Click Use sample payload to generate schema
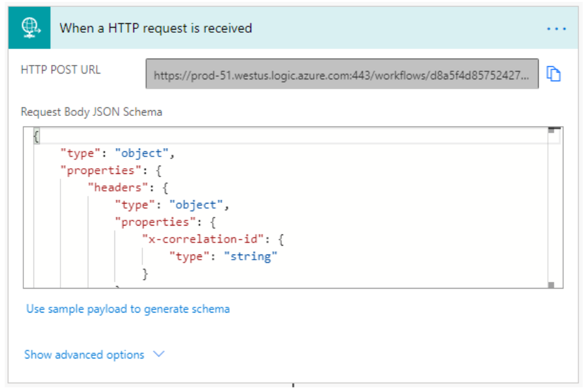584x390 pixels. pyautogui.click(x=128, y=309)
